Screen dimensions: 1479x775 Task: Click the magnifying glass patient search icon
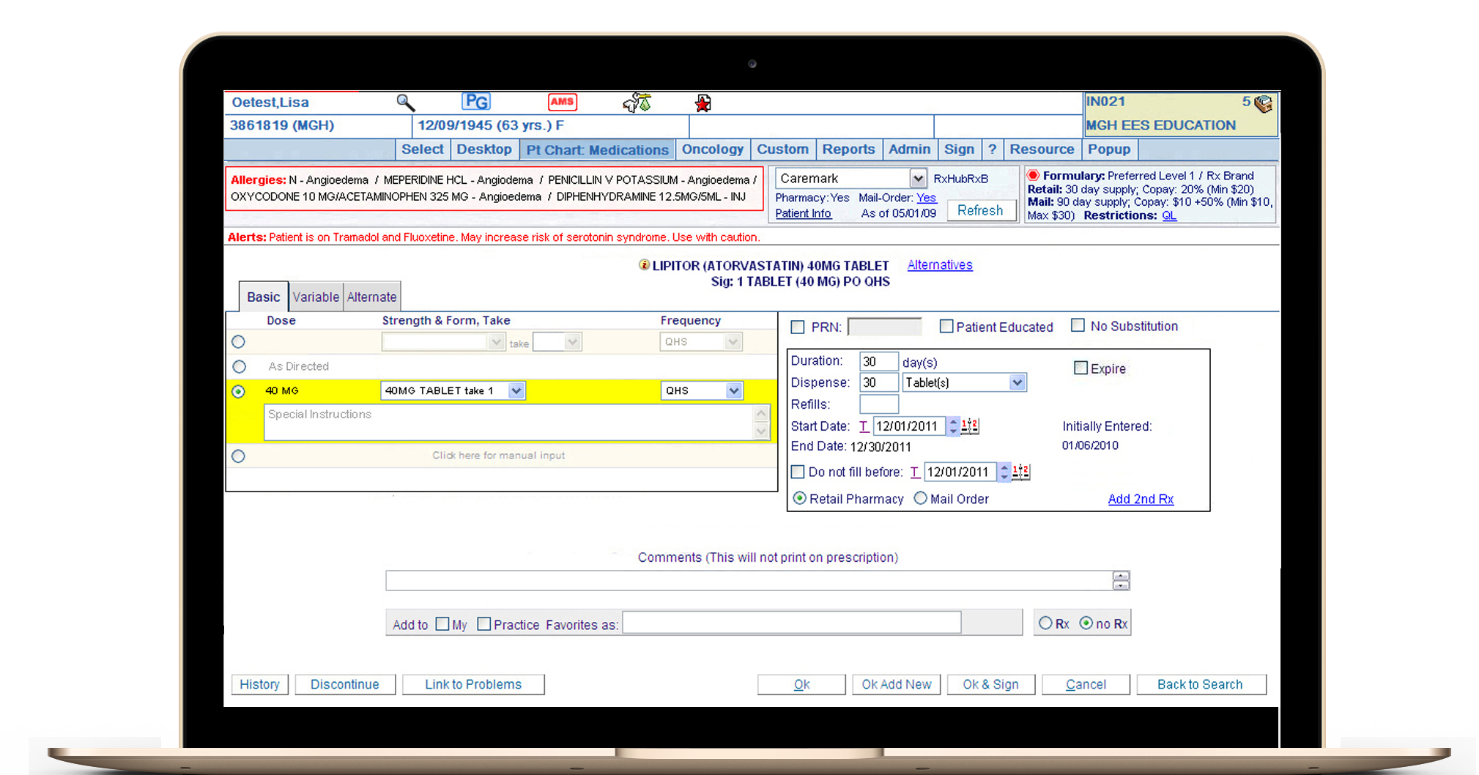click(405, 103)
